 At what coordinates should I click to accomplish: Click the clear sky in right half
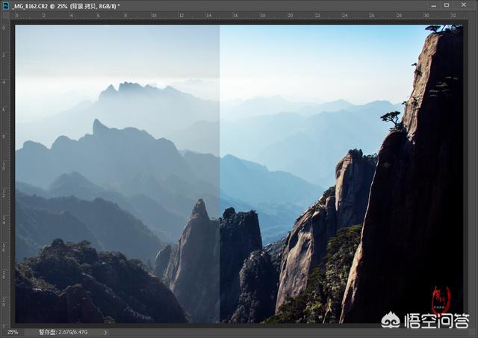point(314,60)
